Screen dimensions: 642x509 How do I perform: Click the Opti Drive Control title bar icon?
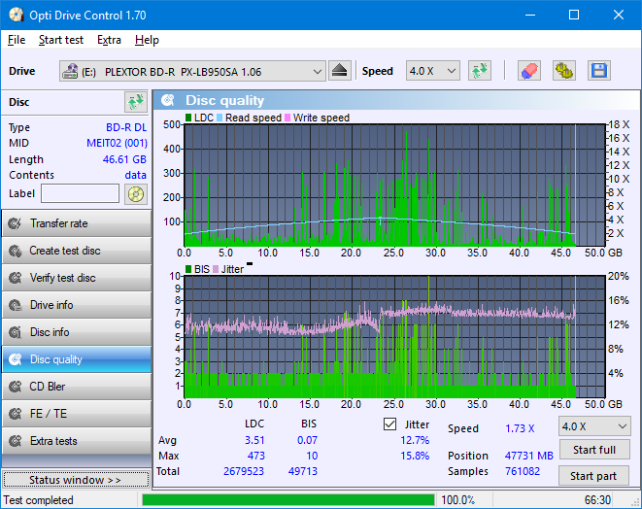click(x=16, y=15)
